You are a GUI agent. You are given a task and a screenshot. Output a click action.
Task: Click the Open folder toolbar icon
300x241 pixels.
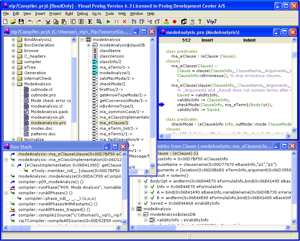click(13, 21)
